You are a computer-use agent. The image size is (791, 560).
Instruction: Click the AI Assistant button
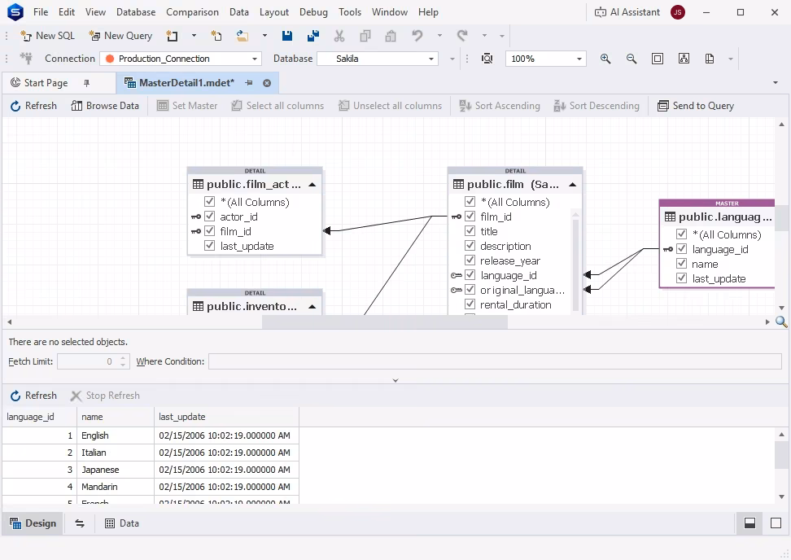[x=627, y=12]
